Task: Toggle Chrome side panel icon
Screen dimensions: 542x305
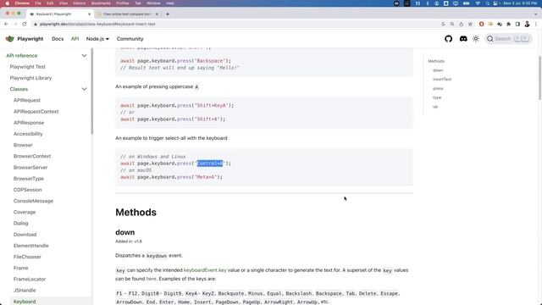Action: pos(517,25)
